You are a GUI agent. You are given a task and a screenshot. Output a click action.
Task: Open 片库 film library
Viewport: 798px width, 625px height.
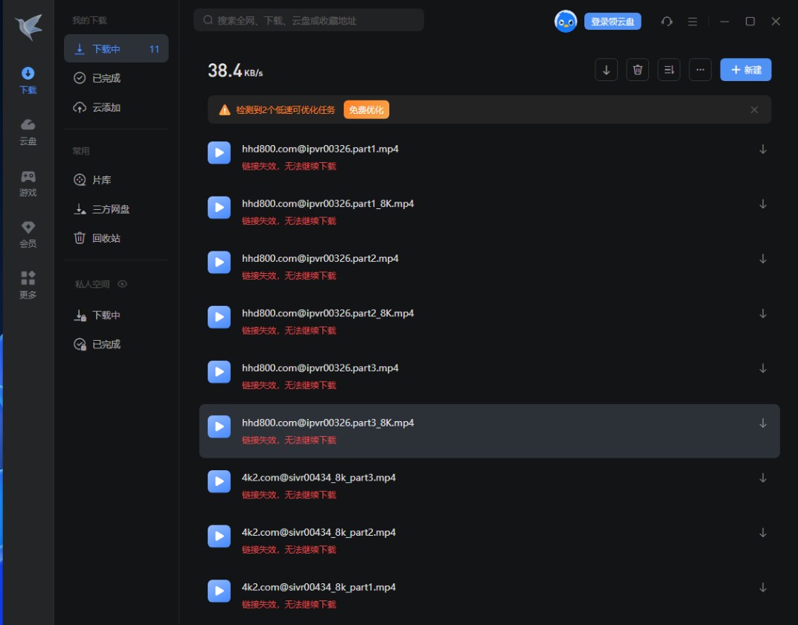coord(116,179)
